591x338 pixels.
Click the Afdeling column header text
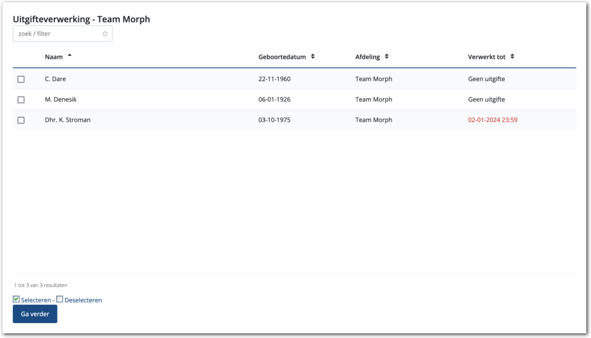click(x=367, y=57)
